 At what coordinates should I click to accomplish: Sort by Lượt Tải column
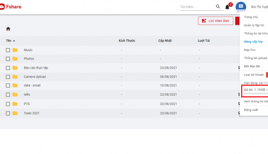(204, 40)
